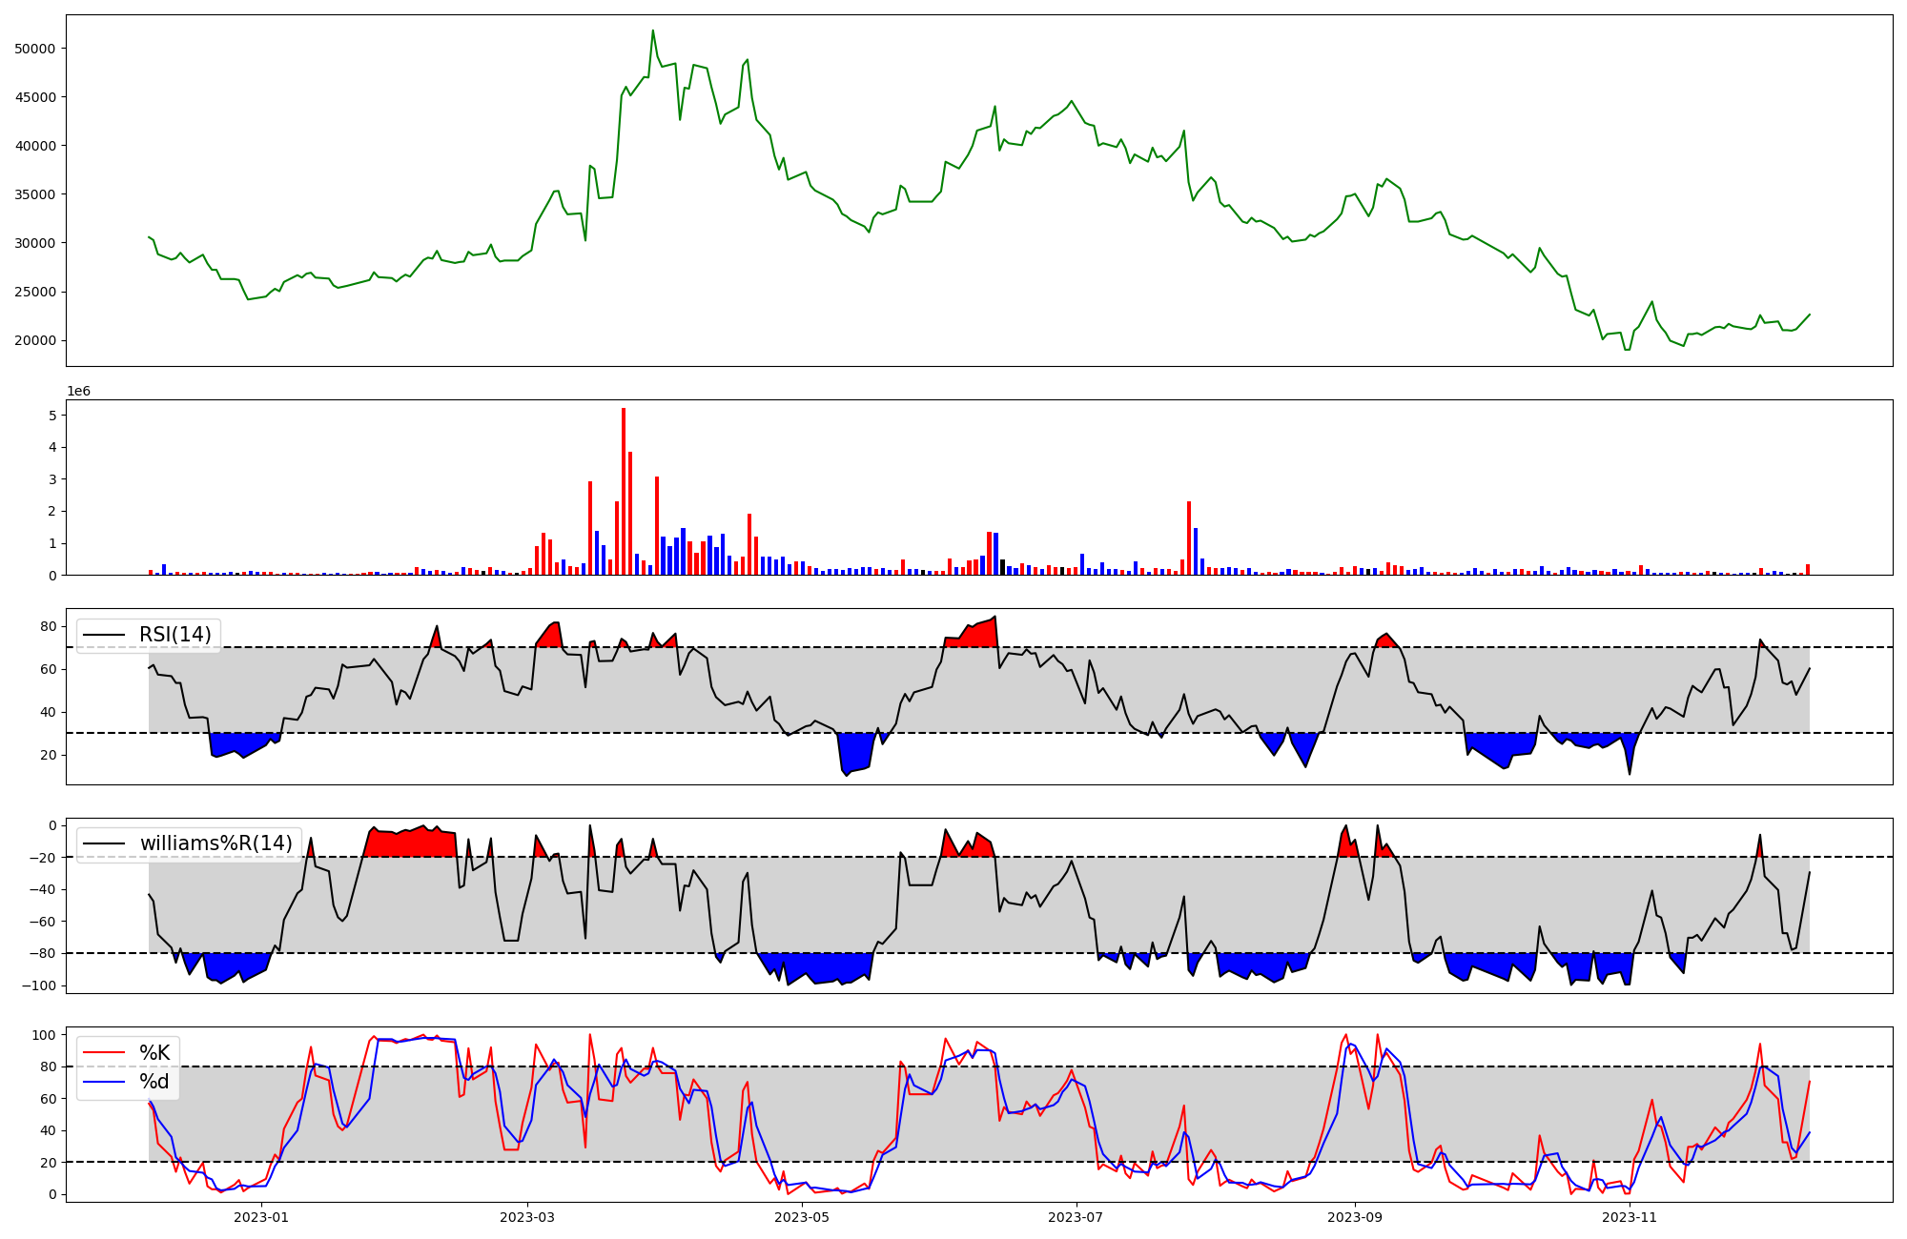Click the red %K legend entry

[154, 1053]
